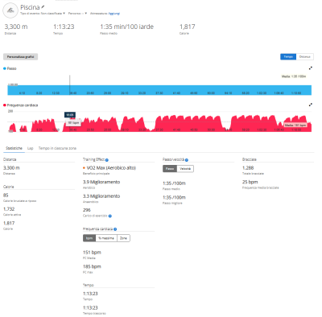The width and height of the screenshot is (322, 317).
Task: Click the 1:13:23 time summary value
Action: pos(64,27)
